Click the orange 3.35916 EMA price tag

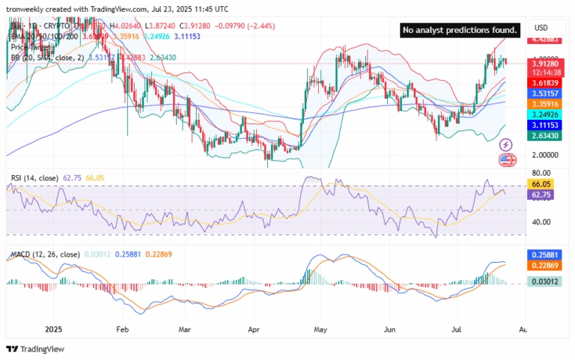[545, 103]
